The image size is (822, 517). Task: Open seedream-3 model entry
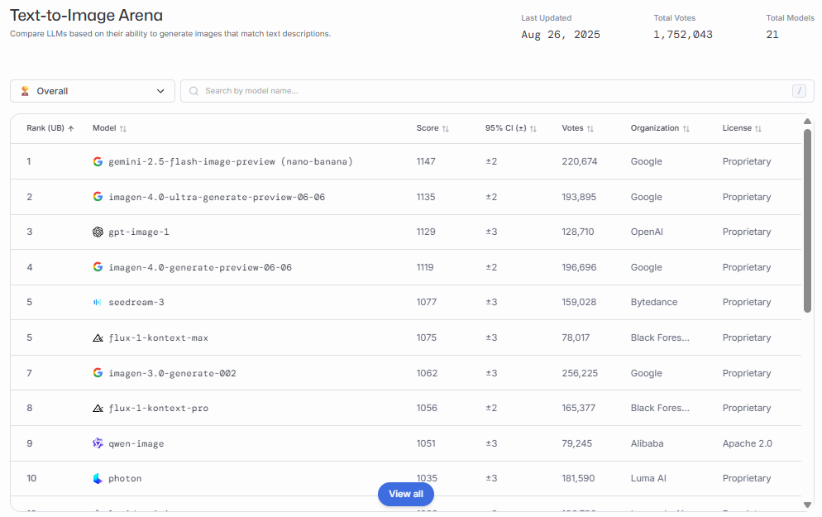click(136, 302)
